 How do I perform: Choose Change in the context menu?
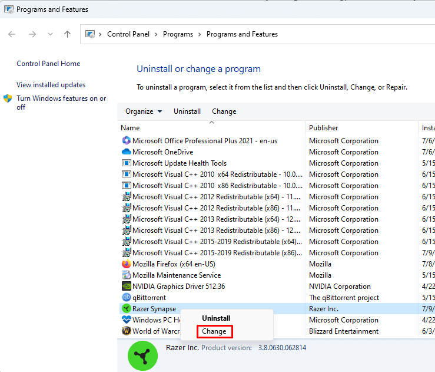[214, 331]
